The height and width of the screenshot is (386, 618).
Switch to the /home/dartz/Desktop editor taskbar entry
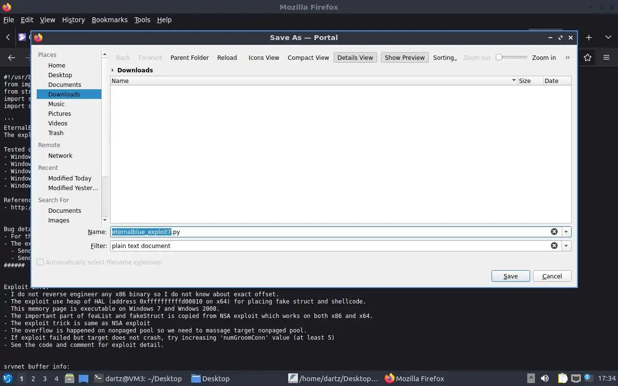coord(334,378)
